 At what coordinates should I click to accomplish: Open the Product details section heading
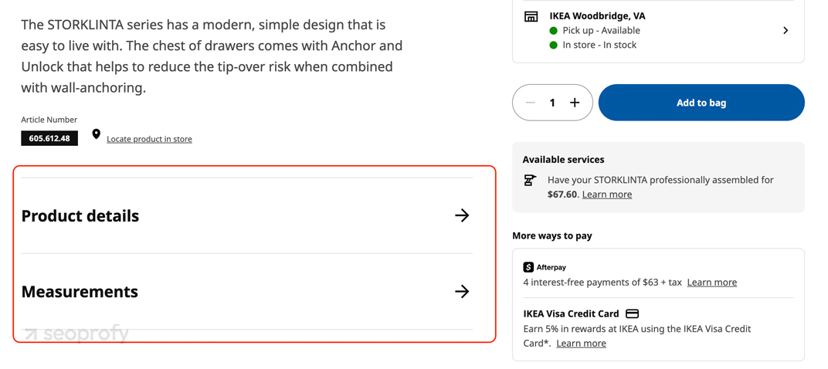[x=80, y=216]
